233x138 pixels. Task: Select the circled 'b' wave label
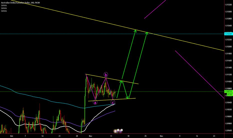(106, 75)
